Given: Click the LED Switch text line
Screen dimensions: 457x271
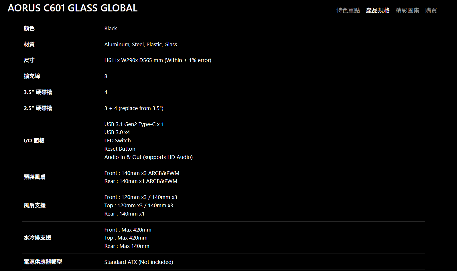Looking at the screenshot, I should coord(117,141).
